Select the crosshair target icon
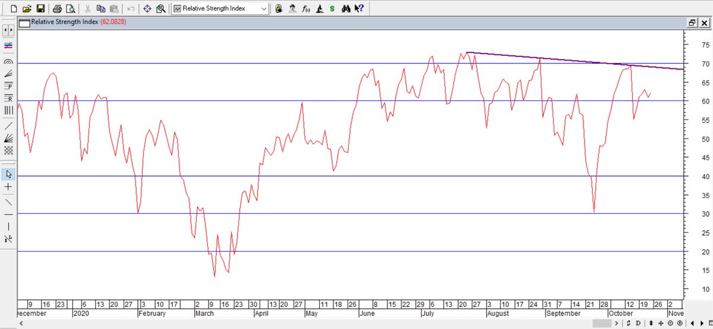The height and width of the screenshot is (329, 713). [147, 9]
